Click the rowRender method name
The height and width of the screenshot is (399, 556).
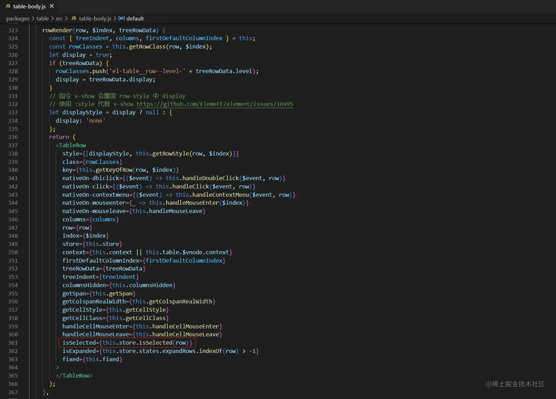tap(57, 30)
